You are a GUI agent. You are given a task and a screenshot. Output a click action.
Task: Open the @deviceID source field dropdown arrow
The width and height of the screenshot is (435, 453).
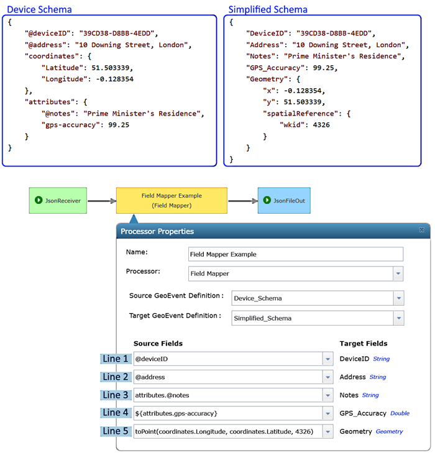point(327,359)
